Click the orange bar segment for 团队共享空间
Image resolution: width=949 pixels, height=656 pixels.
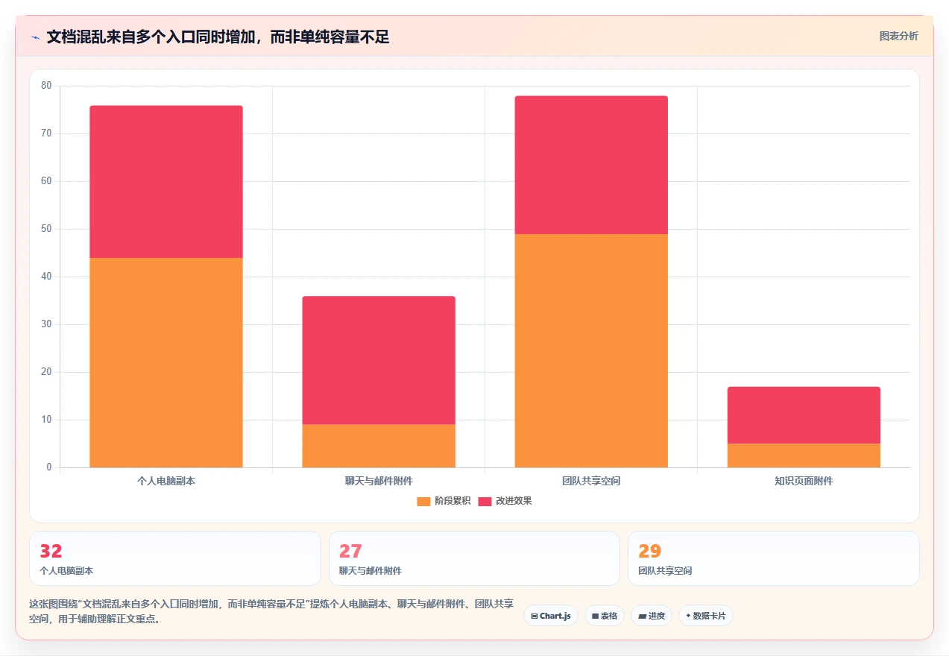591,350
